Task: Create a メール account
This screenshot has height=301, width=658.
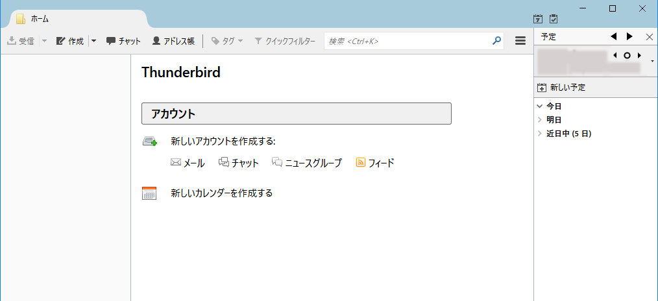Action: click(x=188, y=163)
